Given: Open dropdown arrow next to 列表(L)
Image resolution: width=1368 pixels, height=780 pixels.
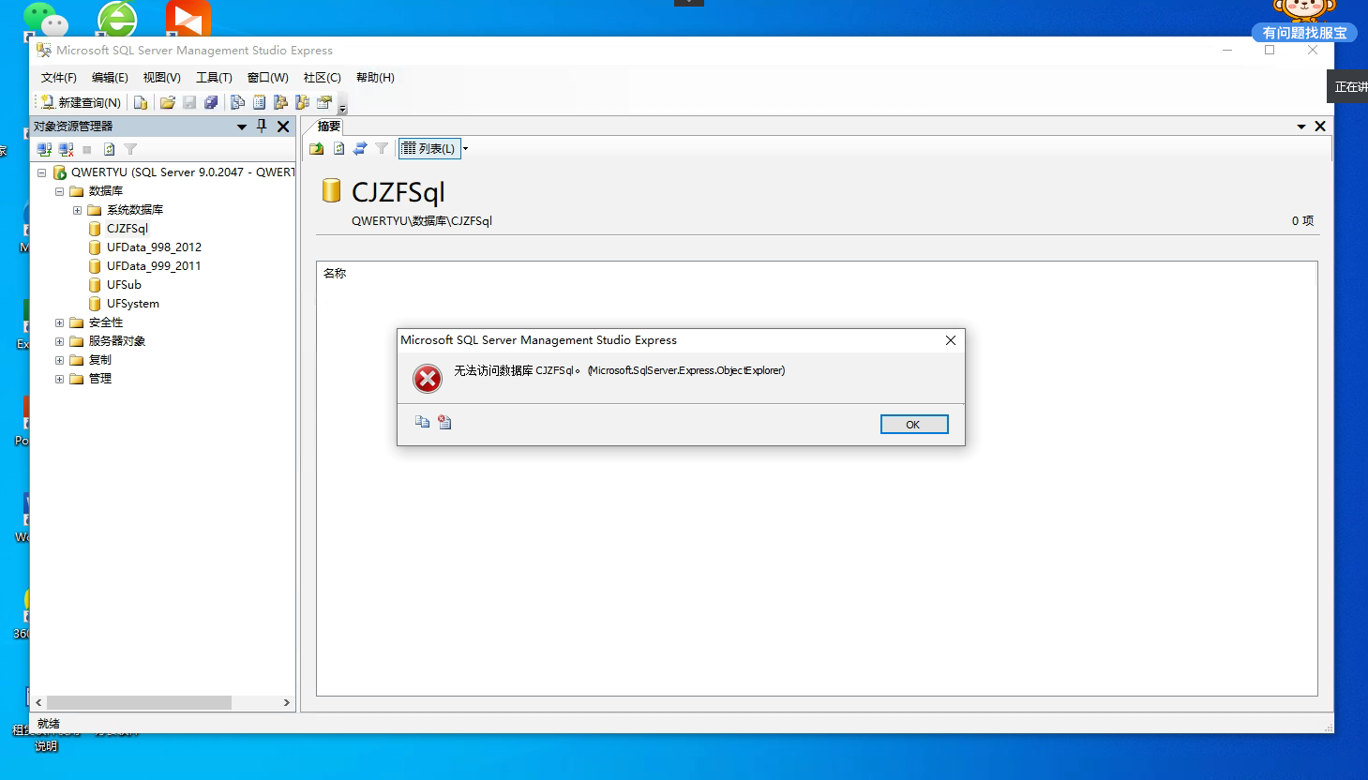Looking at the screenshot, I should [465, 148].
